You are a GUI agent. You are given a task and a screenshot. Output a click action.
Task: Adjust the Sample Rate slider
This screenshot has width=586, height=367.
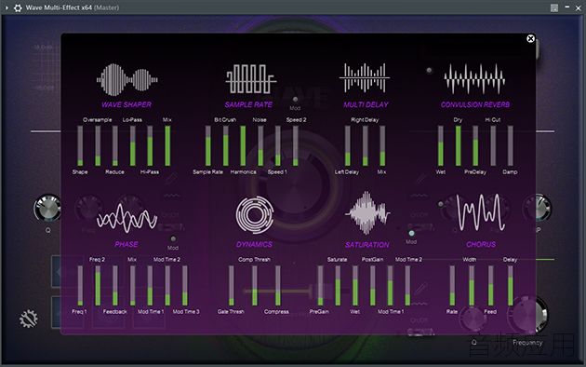[208, 145]
